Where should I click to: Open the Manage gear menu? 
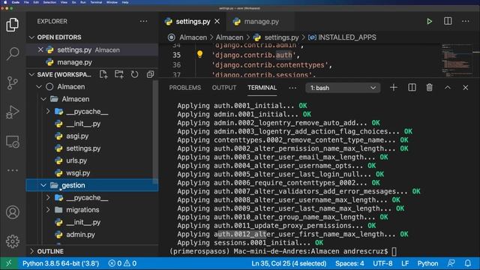pyautogui.click(x=13, y=241)
